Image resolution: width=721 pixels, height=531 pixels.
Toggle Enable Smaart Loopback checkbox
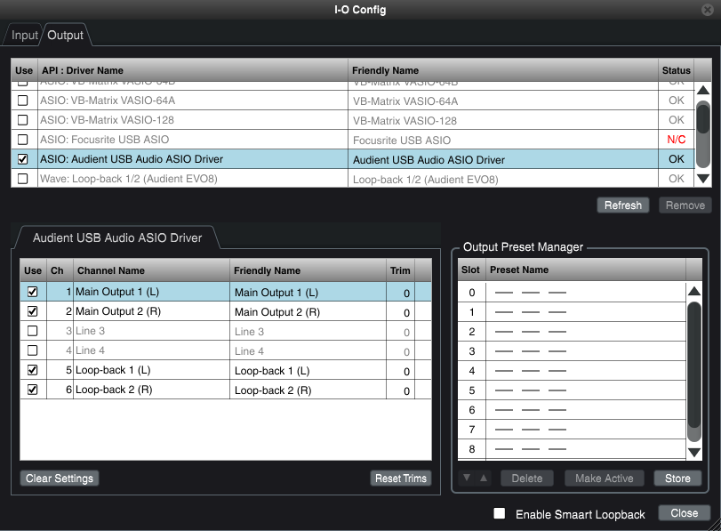tap(500, 513)
